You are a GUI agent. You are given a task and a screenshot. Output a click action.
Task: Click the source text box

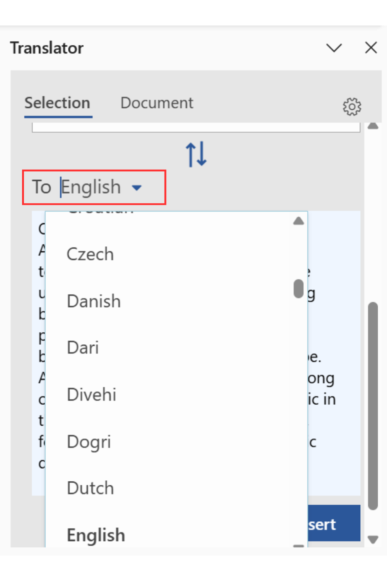pos(196,127)
